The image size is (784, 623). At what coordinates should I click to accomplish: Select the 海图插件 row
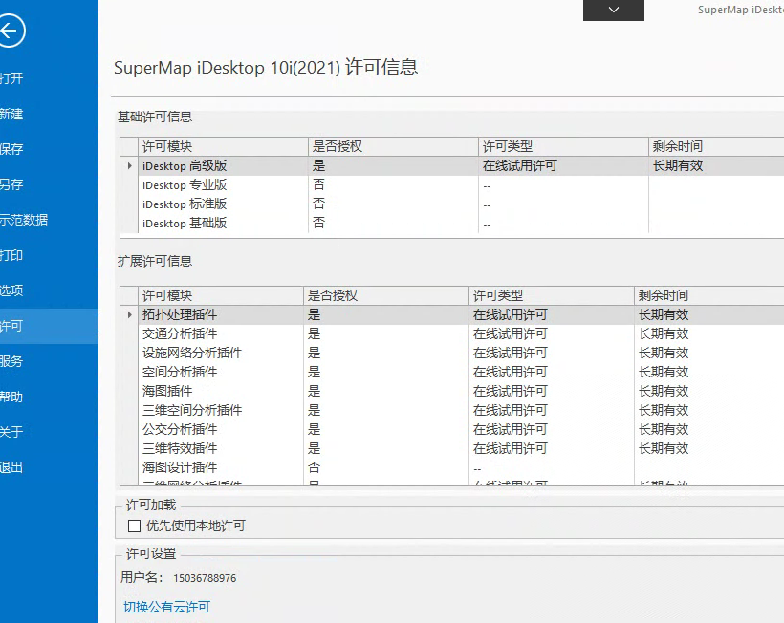pos(452,391)
